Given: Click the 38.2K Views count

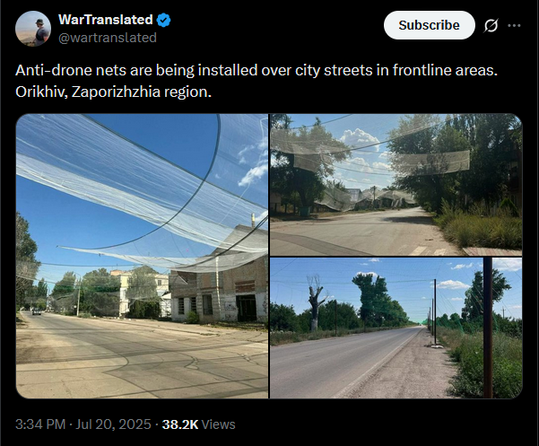Looking at the screenshot, I should [x=199, y=424].
